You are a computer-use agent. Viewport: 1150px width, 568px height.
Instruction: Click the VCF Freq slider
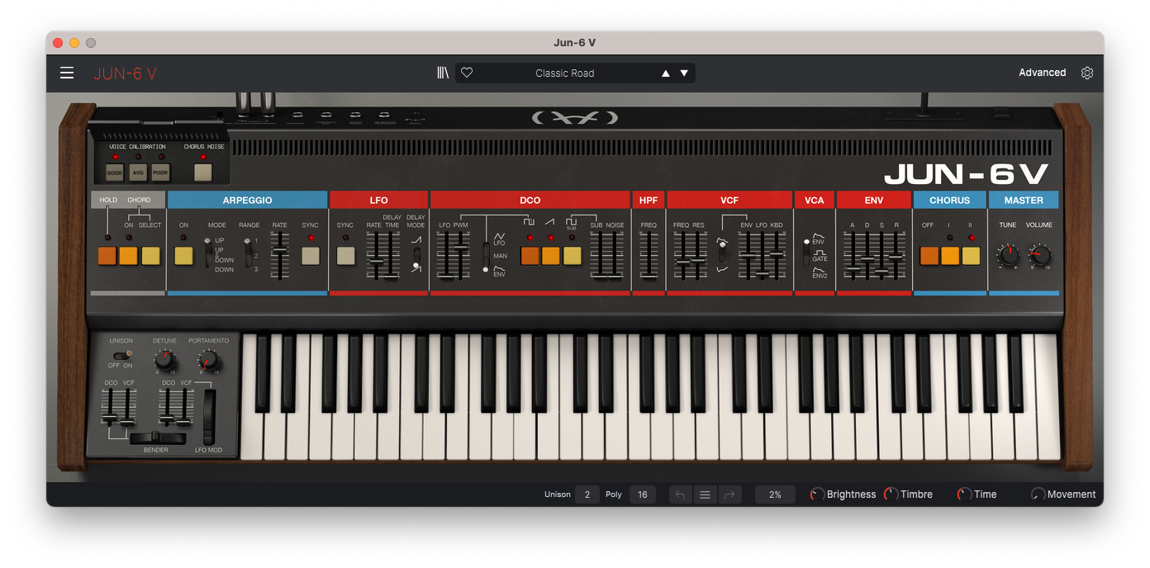click(x=682, y=255)
